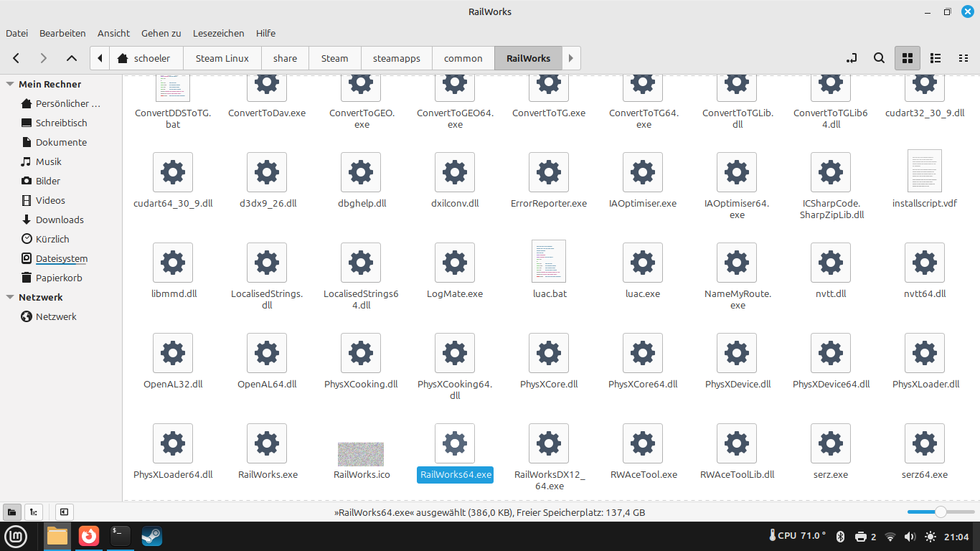Open Persönlicher Ordner in the sidebar
The height and width of the screenshot is (551, 980).
pyautogui.click(x=61, y=103)
